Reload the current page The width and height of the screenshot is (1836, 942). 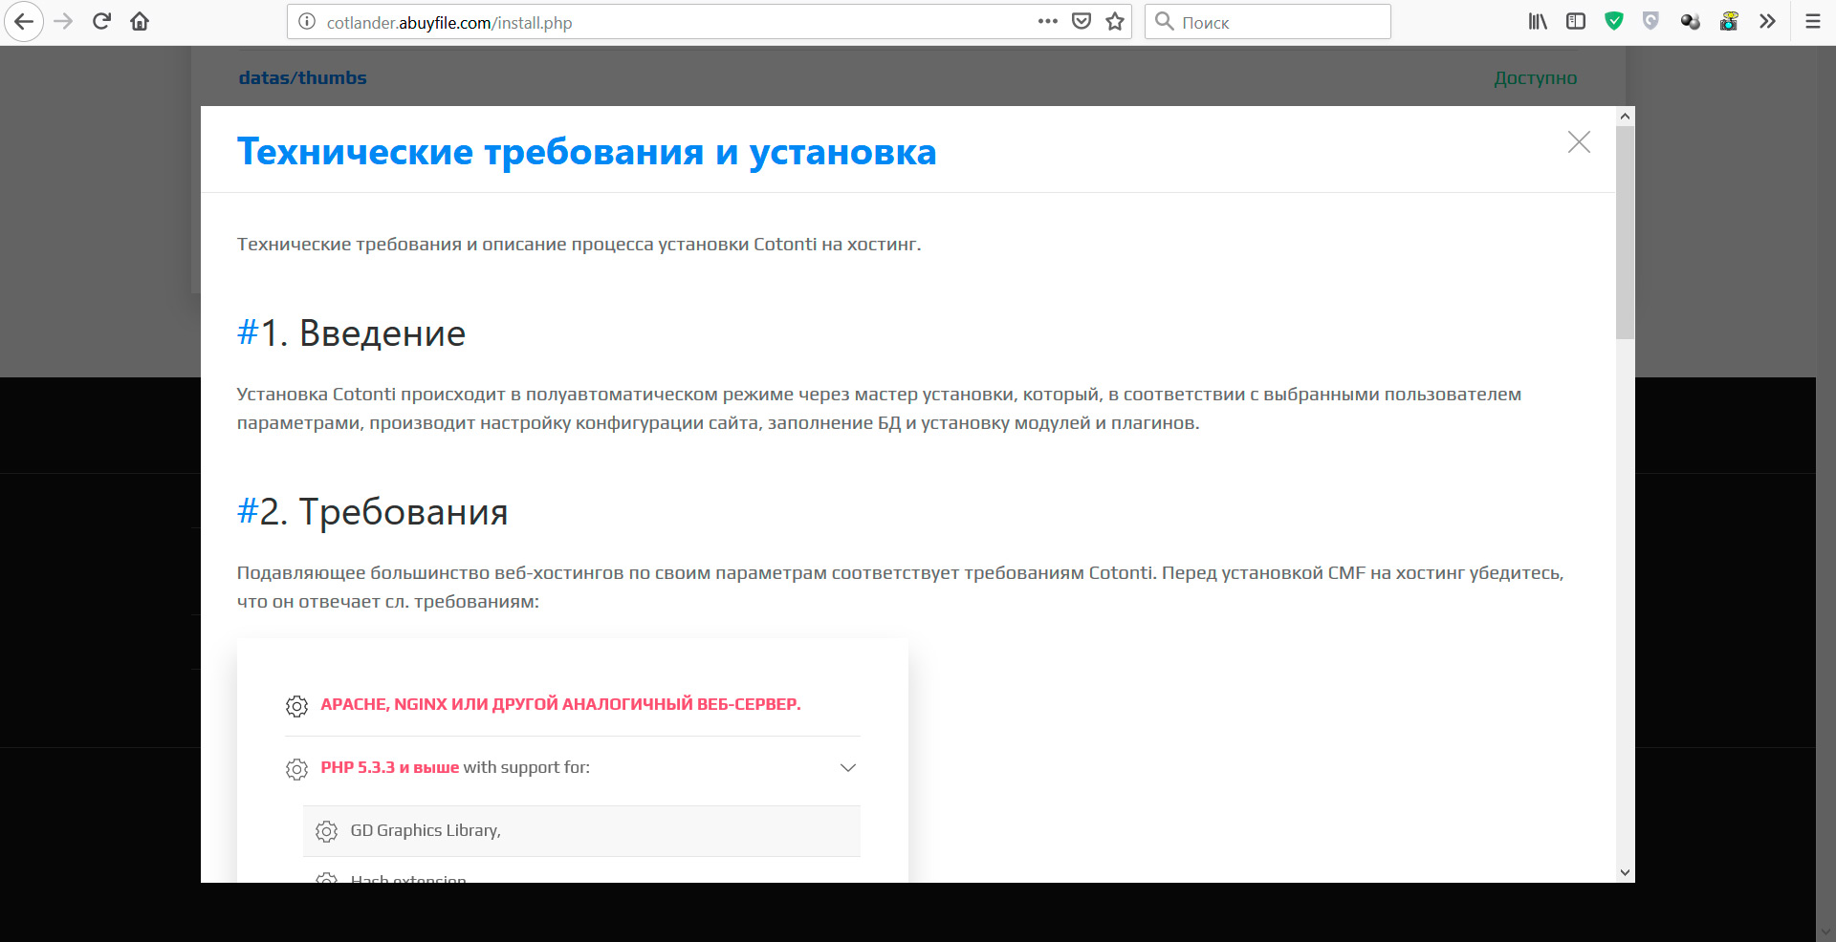click(x=101, y=22)
